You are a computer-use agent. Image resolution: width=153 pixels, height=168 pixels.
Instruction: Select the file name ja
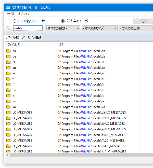click(x=14, y=101)
